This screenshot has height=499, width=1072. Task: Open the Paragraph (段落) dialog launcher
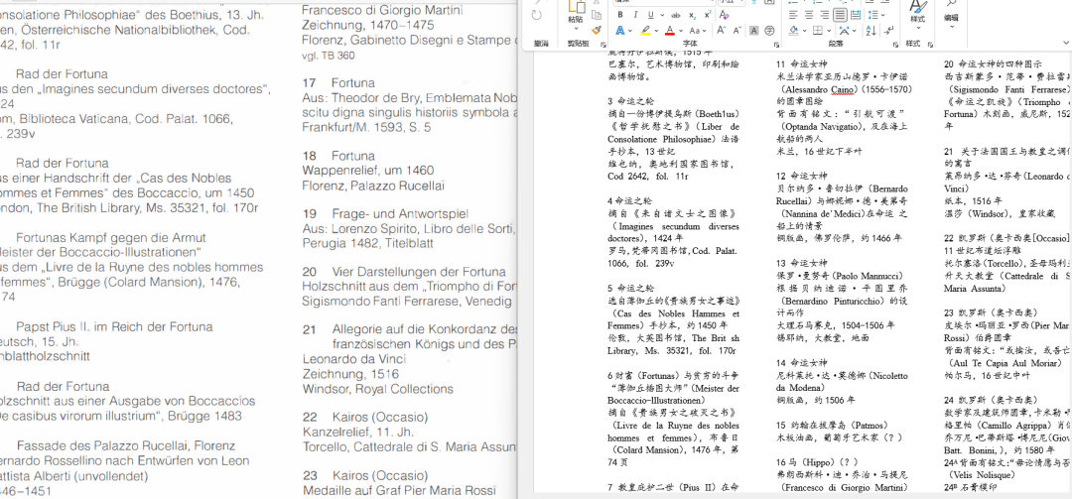click(x=894, y=45)
